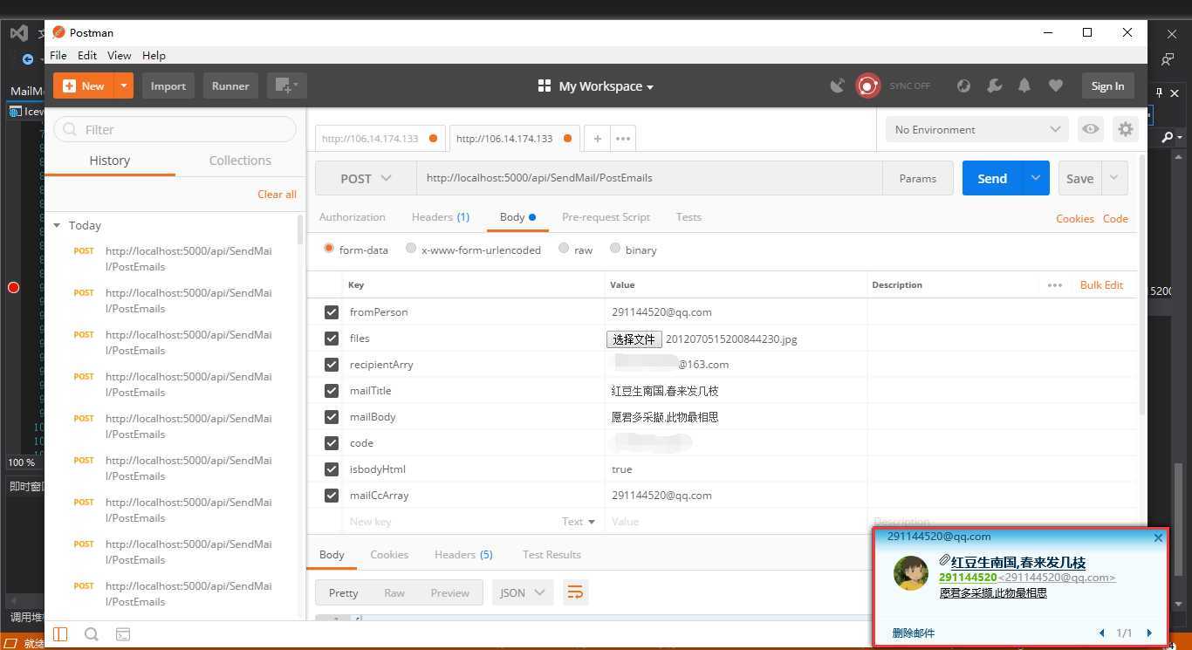Add a new request tab with plus
1192x650 pixels.
[x=597, y=138]
